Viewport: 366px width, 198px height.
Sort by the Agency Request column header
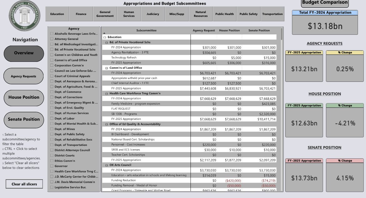click(204, 30)
